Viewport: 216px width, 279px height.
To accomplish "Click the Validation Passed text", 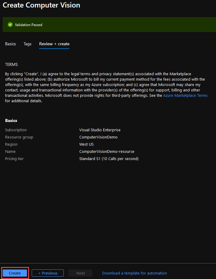I will (x=29, y=25).
